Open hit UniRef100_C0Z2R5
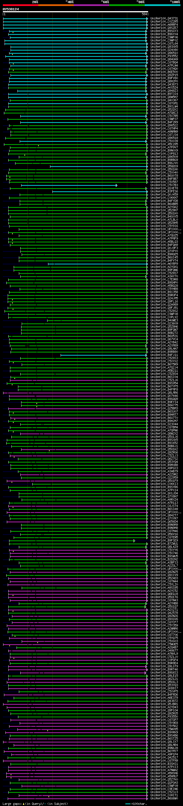Screen dimensions: 183x806 click(164, 22)
